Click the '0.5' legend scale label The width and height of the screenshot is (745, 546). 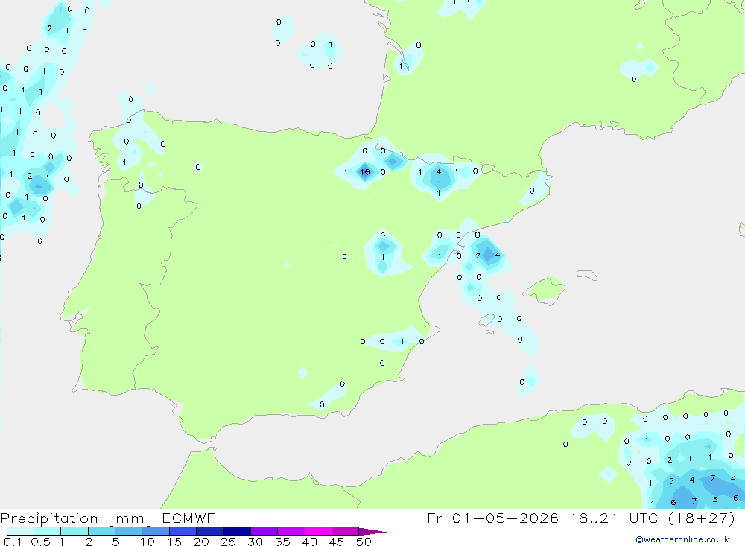pos(41,542)
